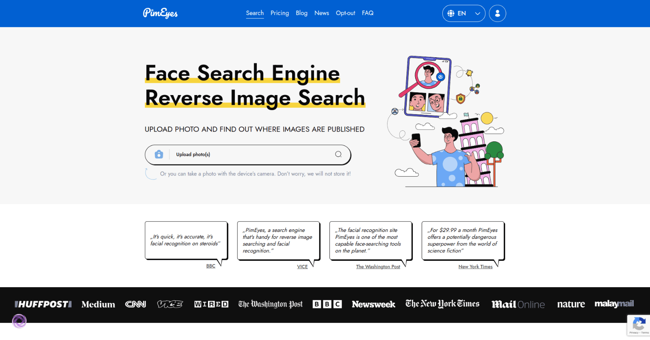
Task: Click the 'Or you can take a photo' hint
Action: 255,173
